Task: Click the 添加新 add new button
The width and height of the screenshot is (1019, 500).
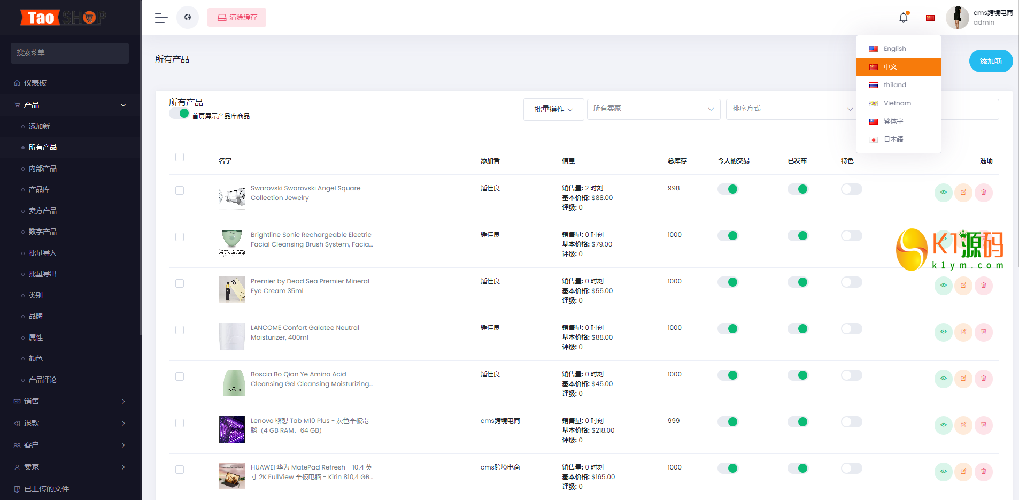Action: coord(990,61)
